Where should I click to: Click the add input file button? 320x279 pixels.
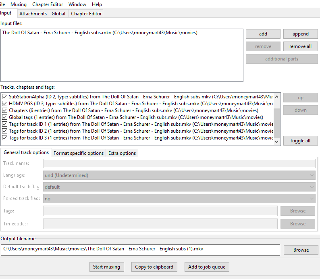[263, 34]
